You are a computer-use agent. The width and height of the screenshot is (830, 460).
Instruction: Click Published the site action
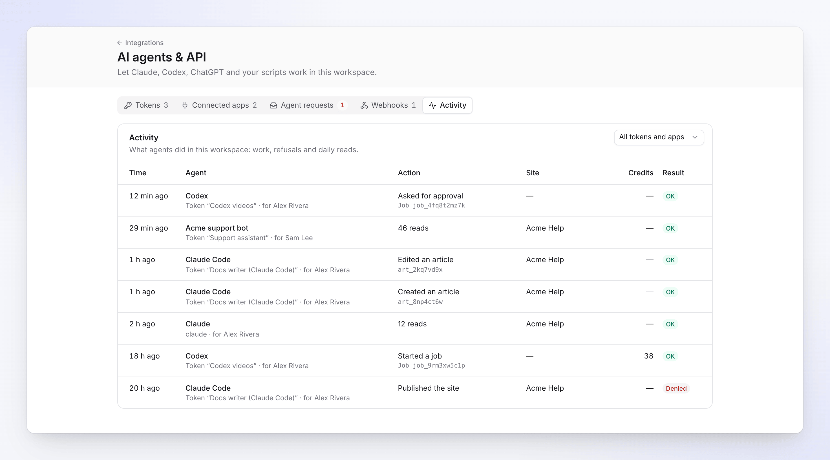pos(428,388)
